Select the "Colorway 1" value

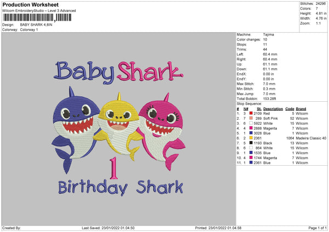29,30
